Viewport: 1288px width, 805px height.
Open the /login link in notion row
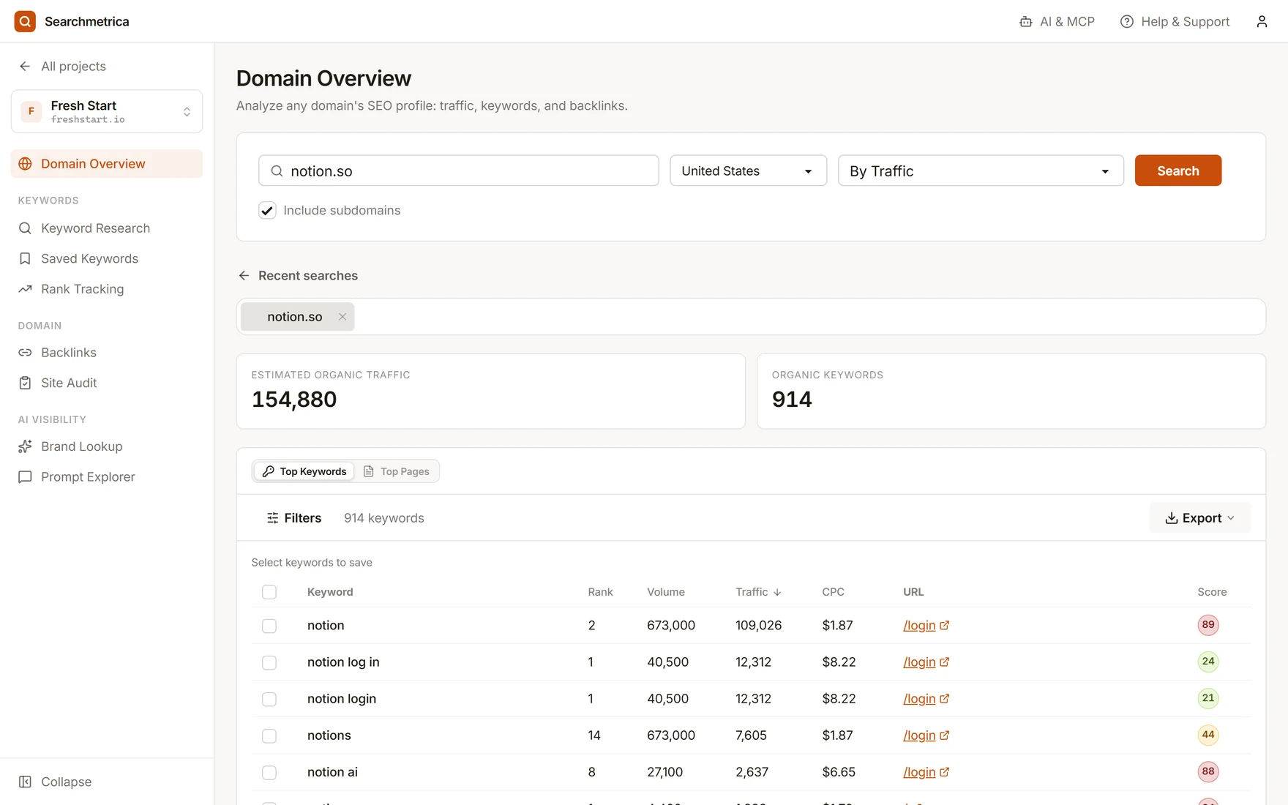click(x=926, y=626)
